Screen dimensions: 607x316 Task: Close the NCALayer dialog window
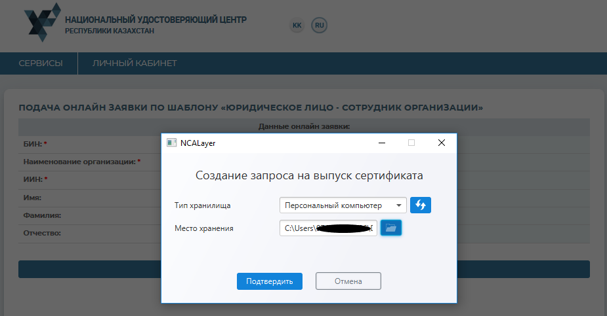(x=442, y=143)
